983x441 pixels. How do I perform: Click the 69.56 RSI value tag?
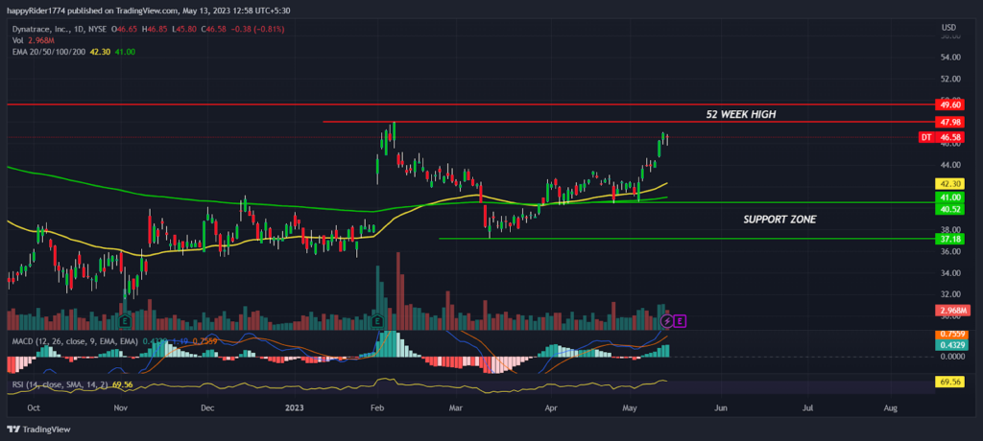click(x=948, y=381)
